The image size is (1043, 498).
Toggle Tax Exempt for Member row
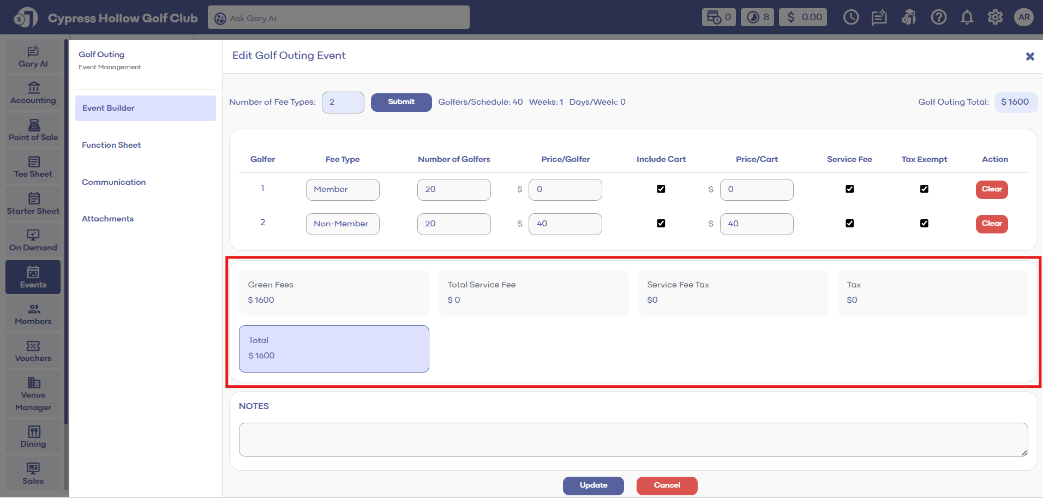click(x=924, y=189)
